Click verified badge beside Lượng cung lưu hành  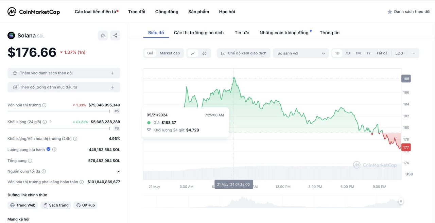(48, 149)
